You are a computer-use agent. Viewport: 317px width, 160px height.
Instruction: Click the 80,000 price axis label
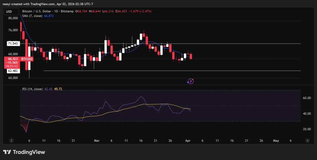pyautogui.click(x=12, y=18)
